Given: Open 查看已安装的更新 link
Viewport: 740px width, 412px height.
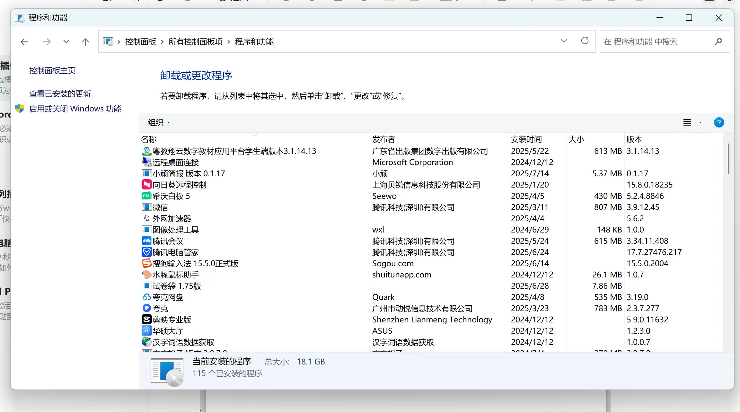Looking at the screenshot, I should tap(60, 93).
